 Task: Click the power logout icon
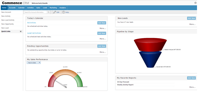195,3
